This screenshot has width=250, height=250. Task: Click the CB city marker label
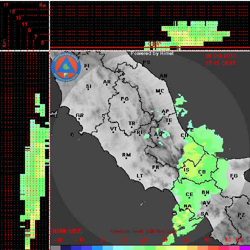coord(202,172)
